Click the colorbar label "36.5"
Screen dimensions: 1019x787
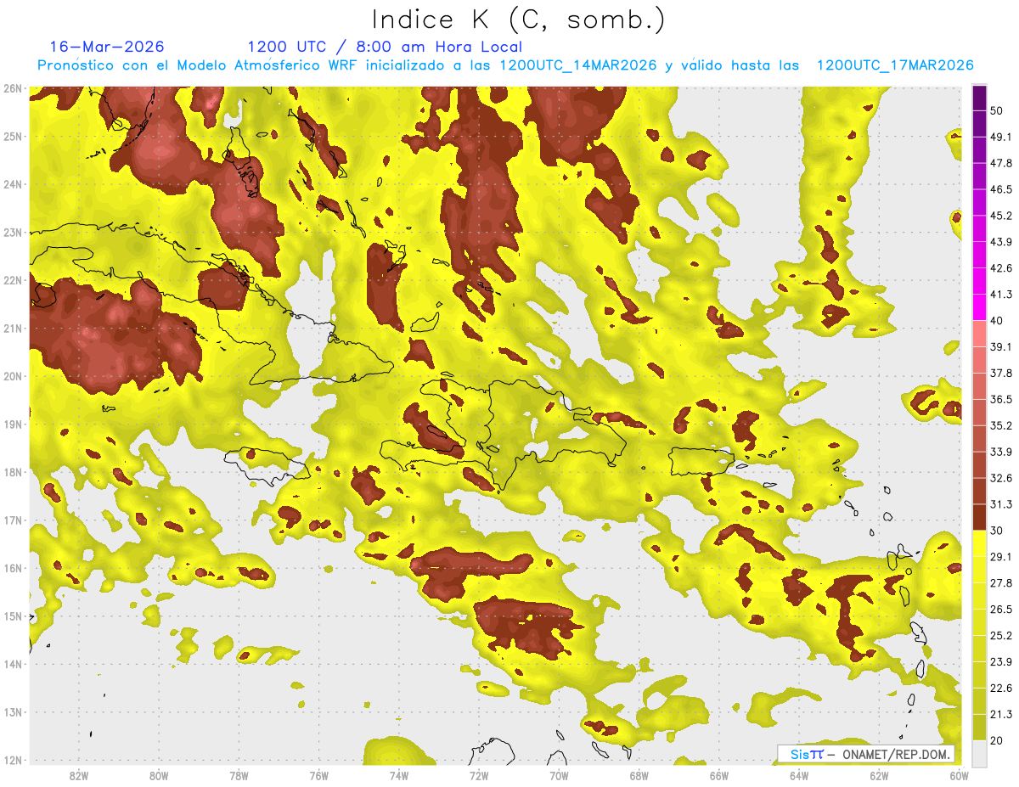pos(1001,399)
